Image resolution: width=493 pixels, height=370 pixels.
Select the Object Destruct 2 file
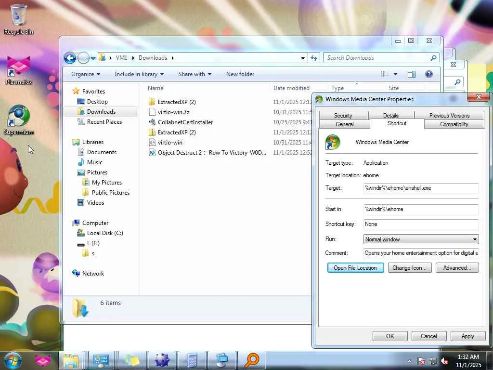(x=212, y=153)
